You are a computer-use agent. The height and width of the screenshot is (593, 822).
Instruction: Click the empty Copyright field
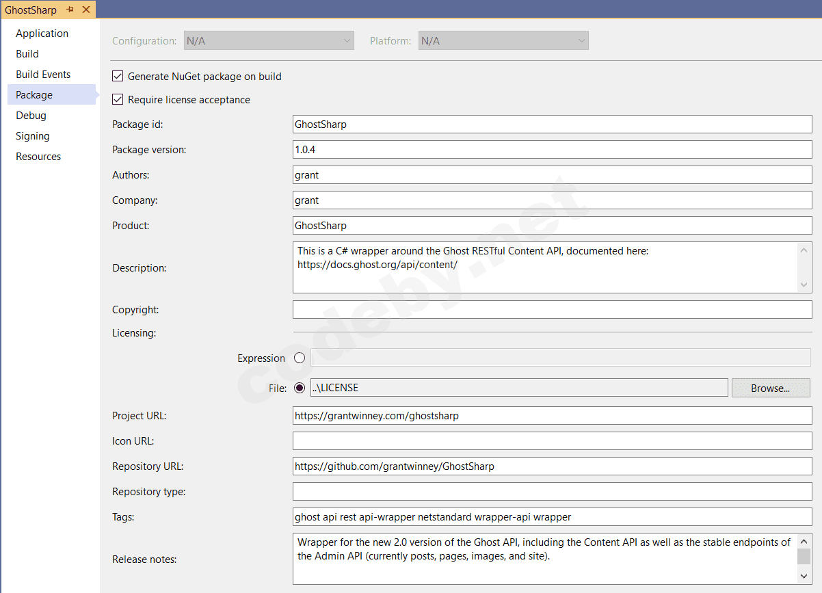tap(479, 309)
